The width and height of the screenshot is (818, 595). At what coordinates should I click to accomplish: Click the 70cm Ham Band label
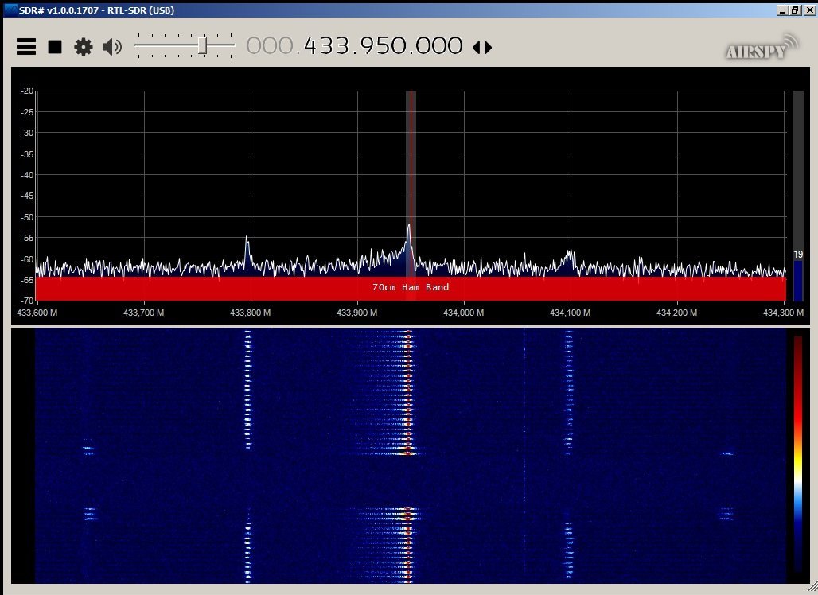[x=411, y=287]
